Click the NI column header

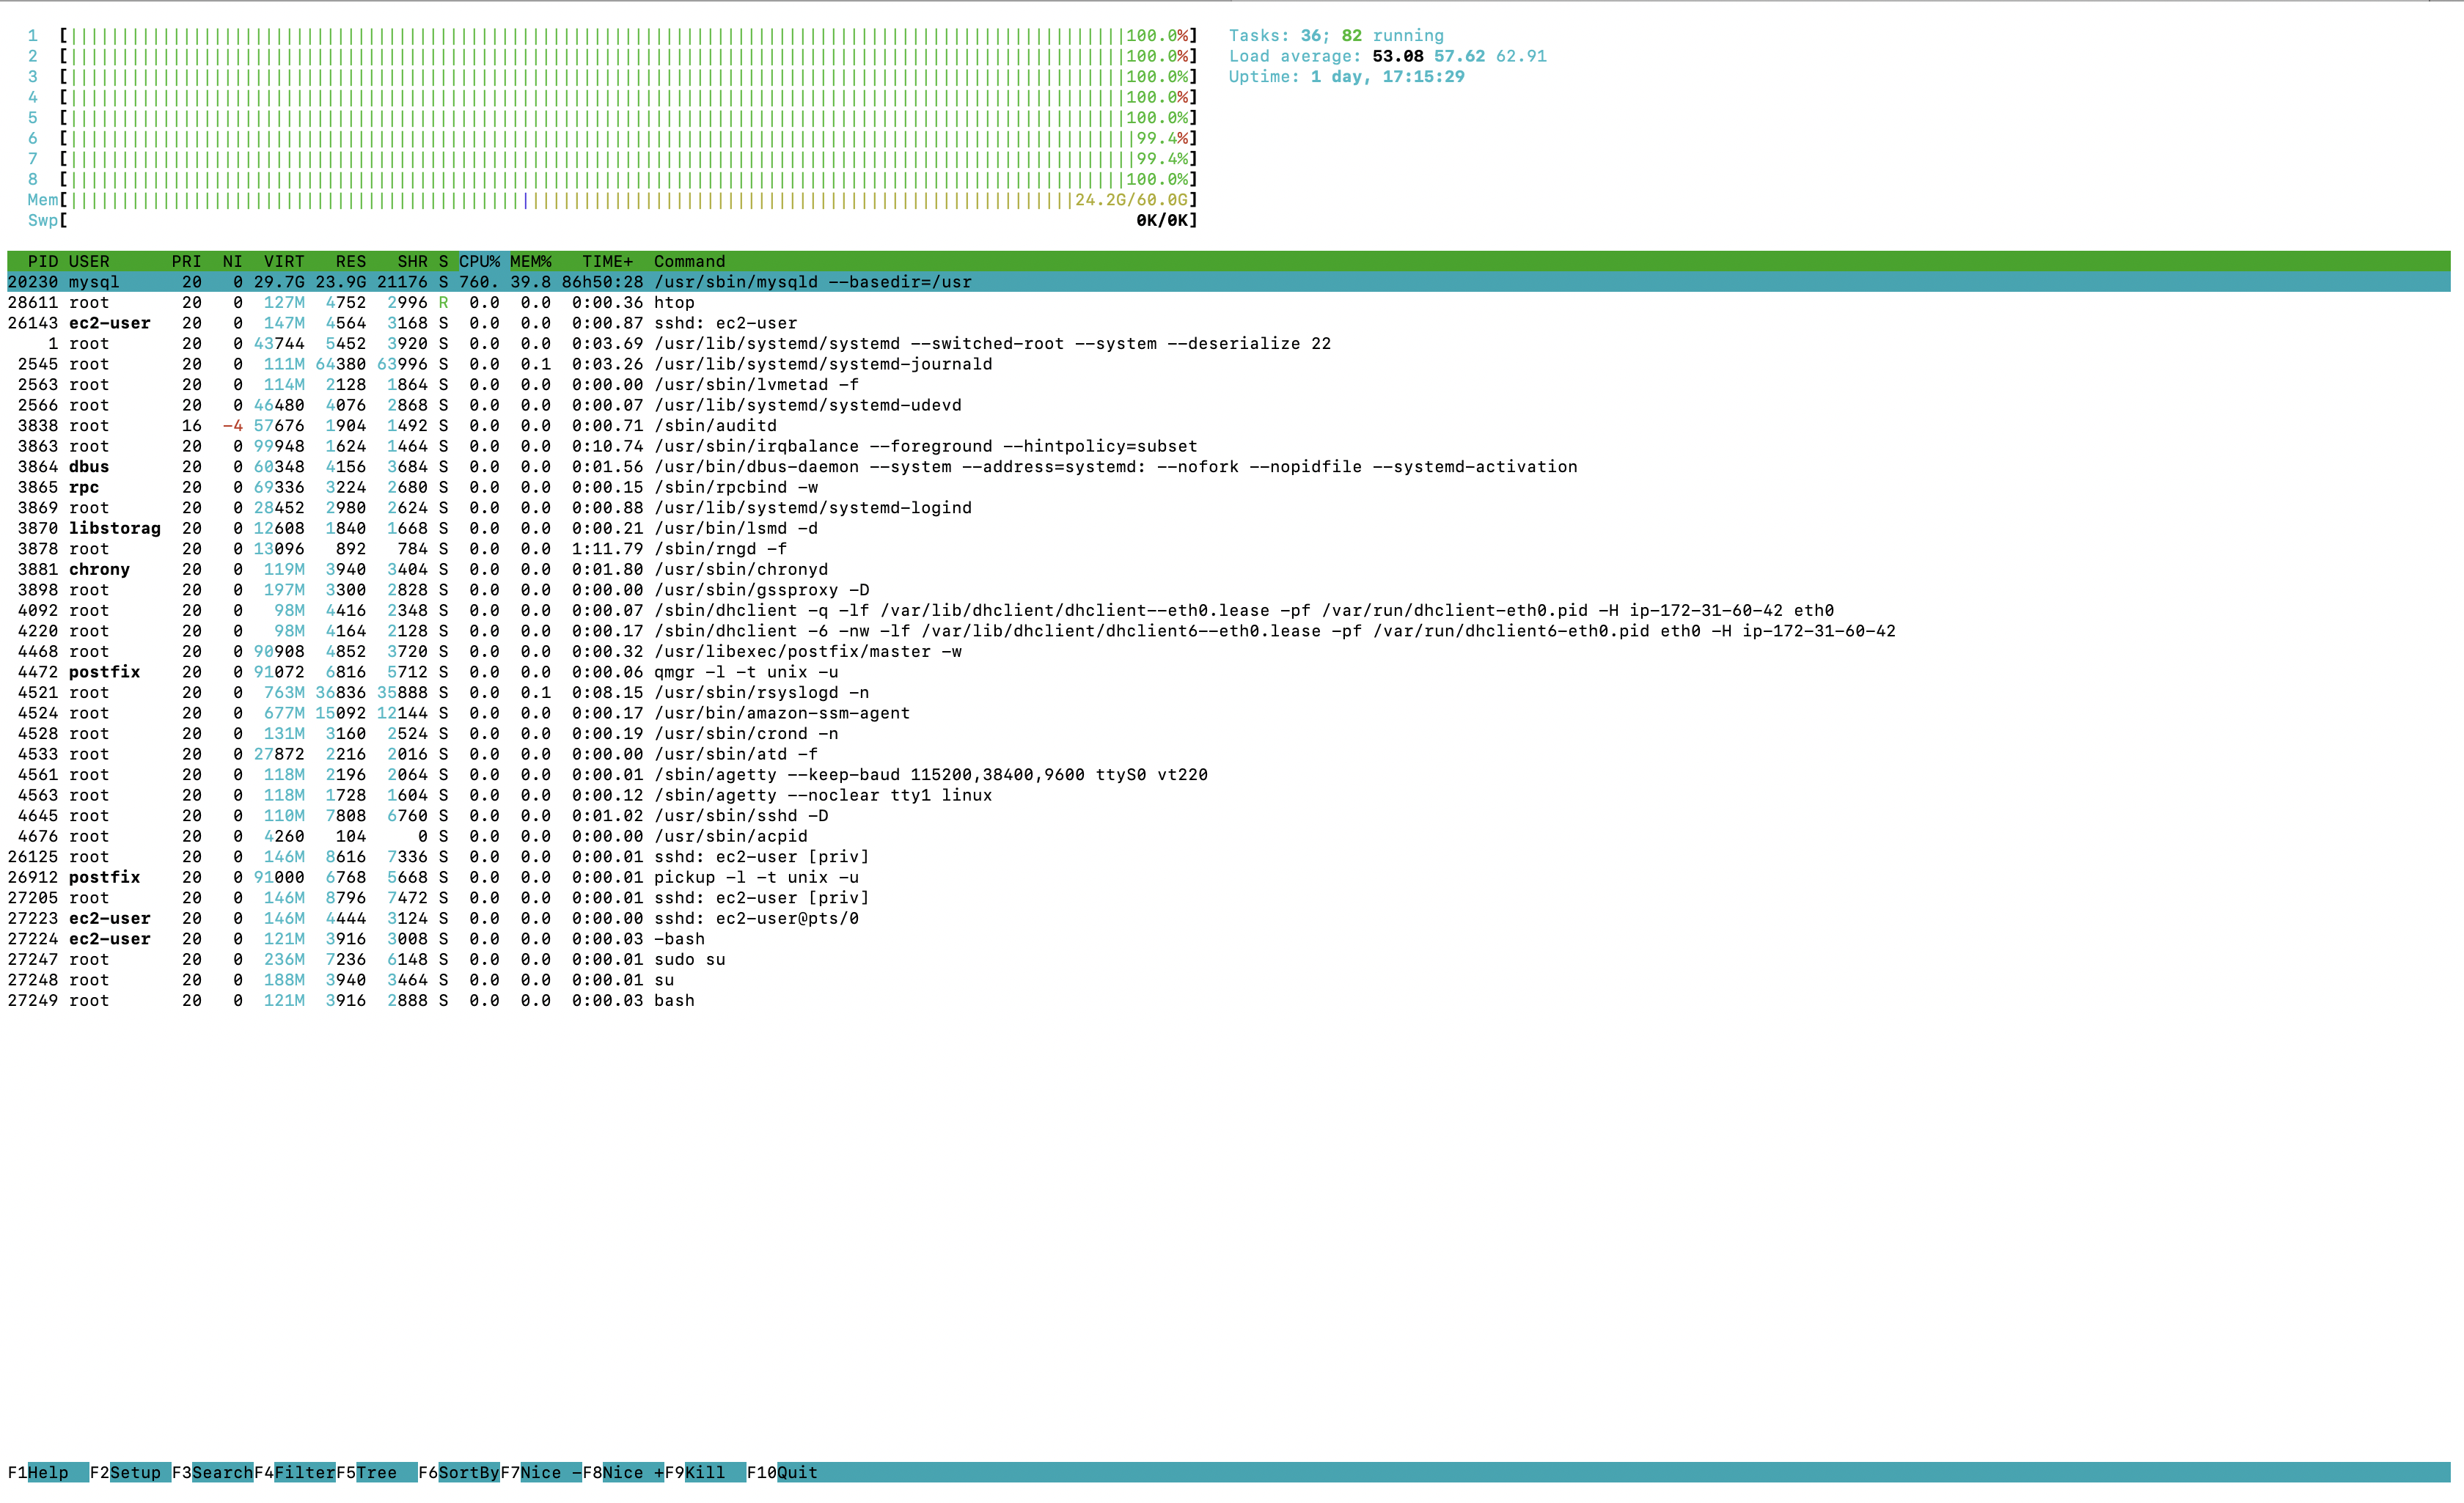tap(232, 261)
